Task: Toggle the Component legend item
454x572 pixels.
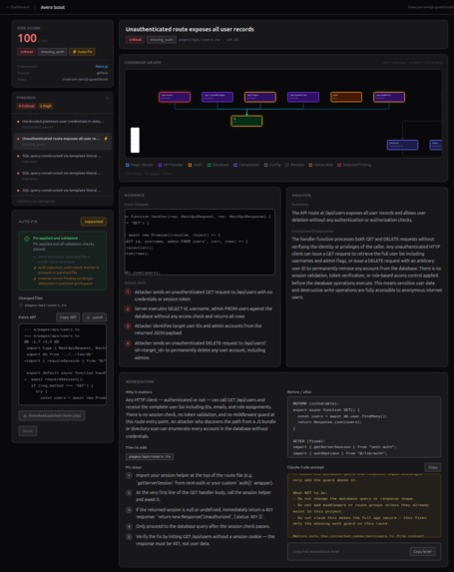Action: 246,165
